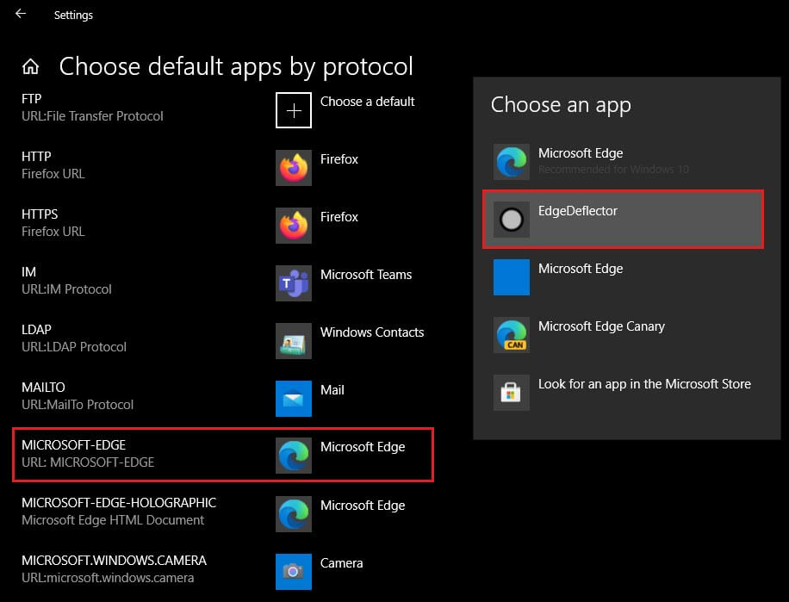Change LDAP default app Windows Contacts
The image size is (789, 602).
(x=372, y=332)
